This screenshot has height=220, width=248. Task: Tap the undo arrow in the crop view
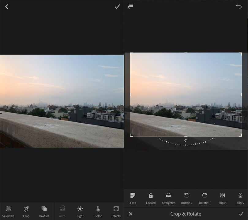point(239,7)
